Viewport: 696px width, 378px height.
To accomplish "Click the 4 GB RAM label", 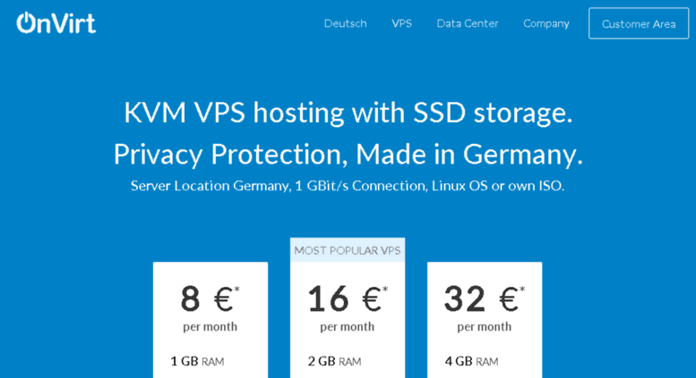I will click(x=472, y=361).
